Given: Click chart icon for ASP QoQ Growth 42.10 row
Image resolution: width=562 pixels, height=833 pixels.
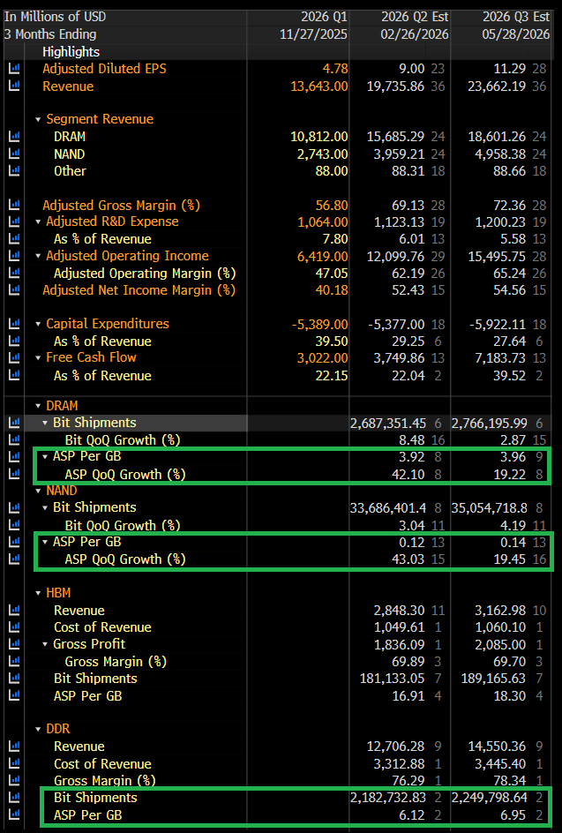Looking at the screenshot, I should click(14, 473).
